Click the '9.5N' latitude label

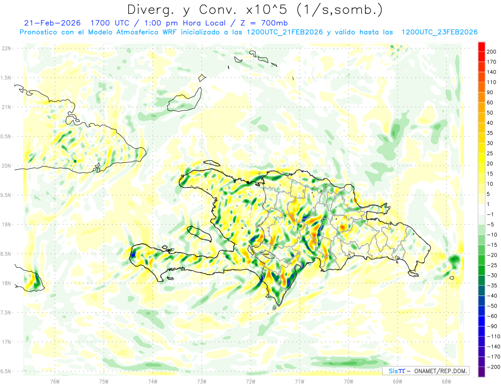tap(6, 195)
